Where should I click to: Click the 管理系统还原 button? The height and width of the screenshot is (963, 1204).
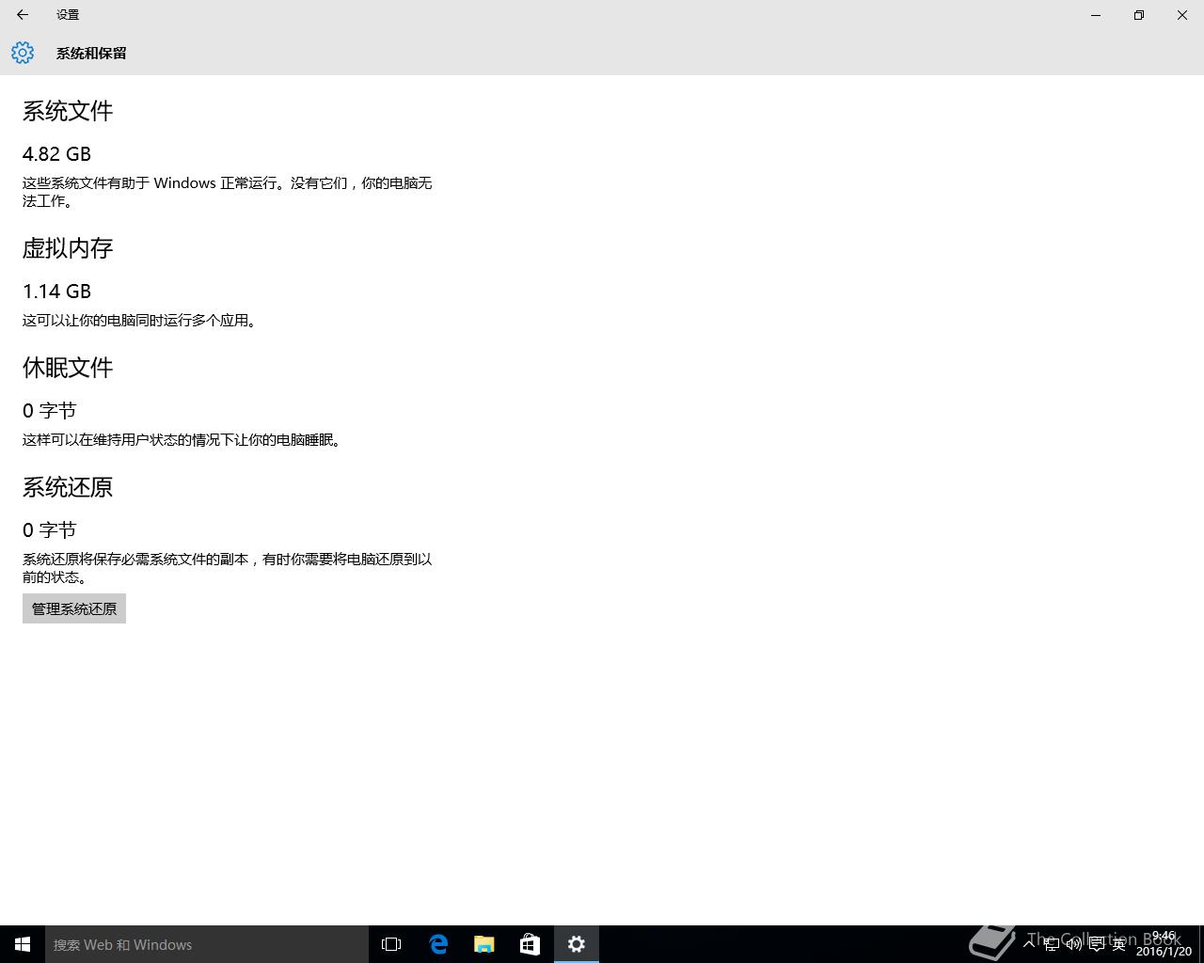click(x=74, y=608)
